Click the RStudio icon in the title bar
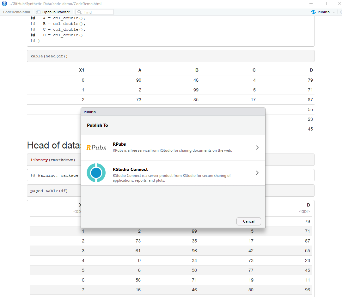 coord(4,4)
